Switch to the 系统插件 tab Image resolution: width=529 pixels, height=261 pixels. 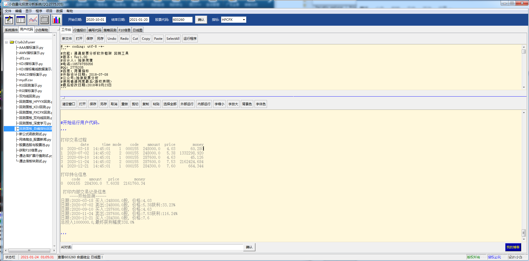11,30
